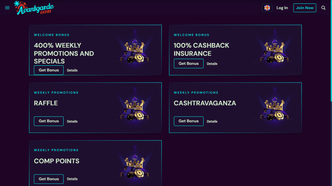Open Details for 100% Cashback Insurance
The width and height of the screenshot is (332, 186).
[212, 64]
